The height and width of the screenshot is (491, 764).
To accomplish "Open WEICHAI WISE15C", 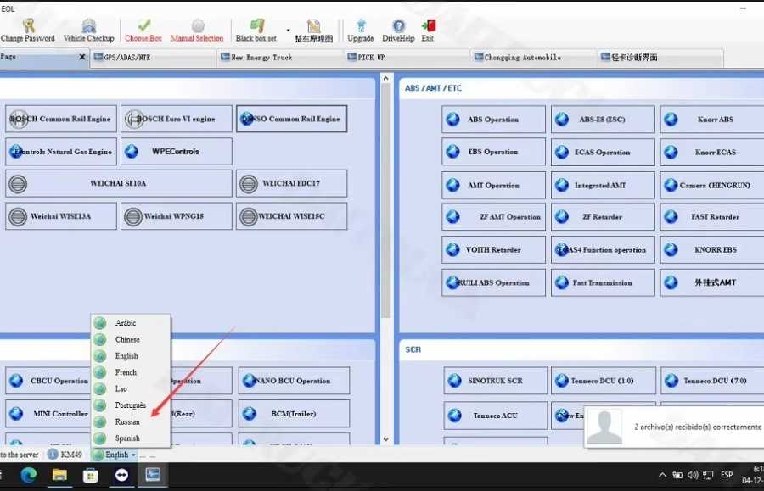I will 291,216.
